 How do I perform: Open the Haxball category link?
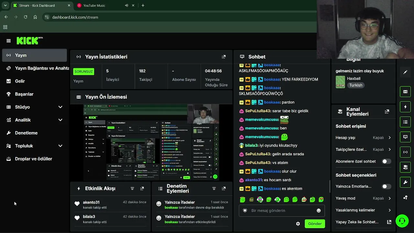pyautogui.click(x=354, y=79)
